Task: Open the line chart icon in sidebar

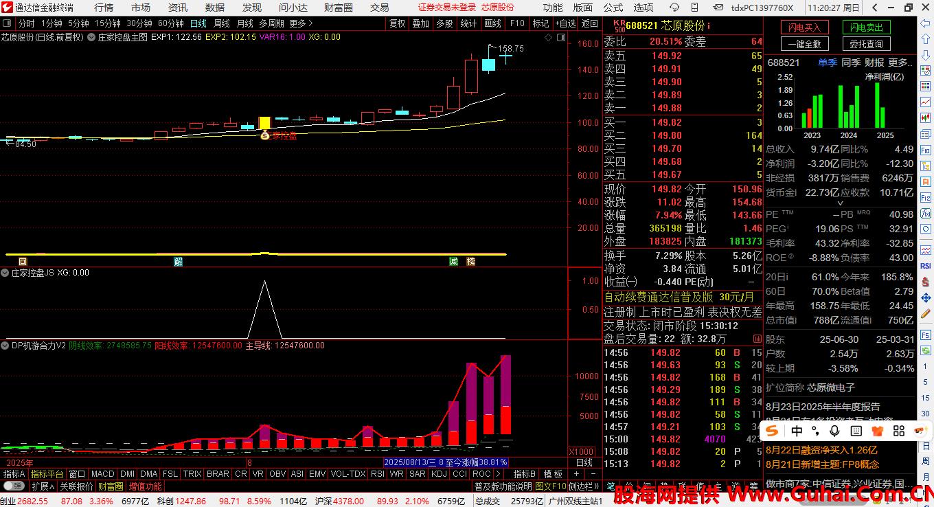Action: tap(925, 102)
